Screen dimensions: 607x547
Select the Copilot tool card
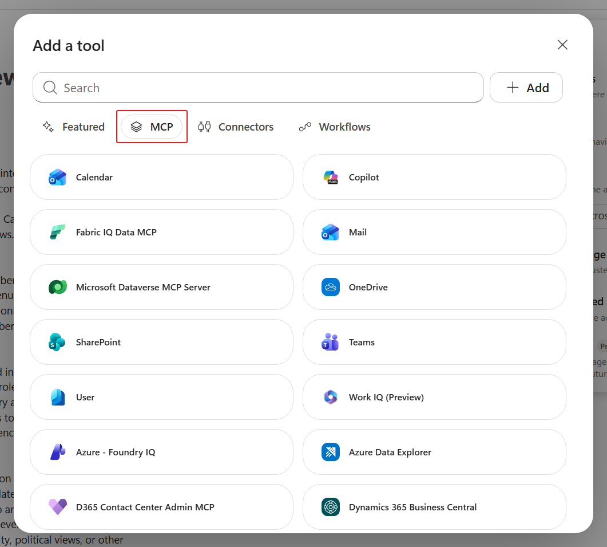pos(434,177)
